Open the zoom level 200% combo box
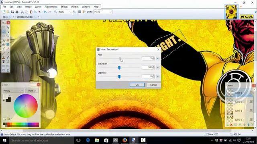 click(x=65, y=12)
